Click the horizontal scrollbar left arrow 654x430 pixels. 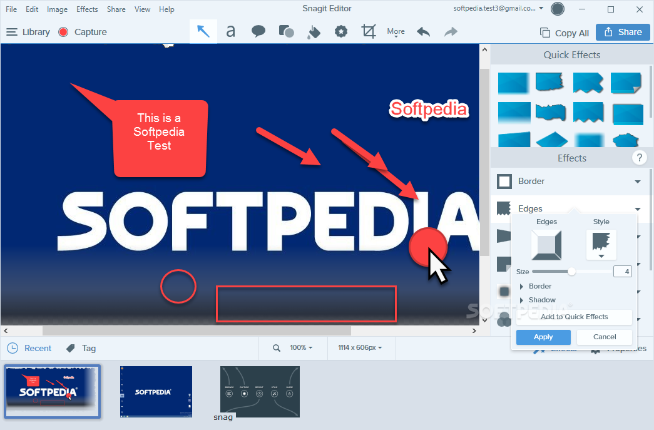pos(6,330)
